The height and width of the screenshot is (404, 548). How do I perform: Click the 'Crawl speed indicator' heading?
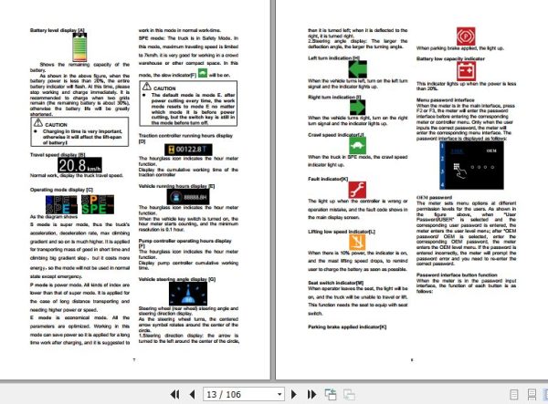pyautogui.click(x=336, y=135)
